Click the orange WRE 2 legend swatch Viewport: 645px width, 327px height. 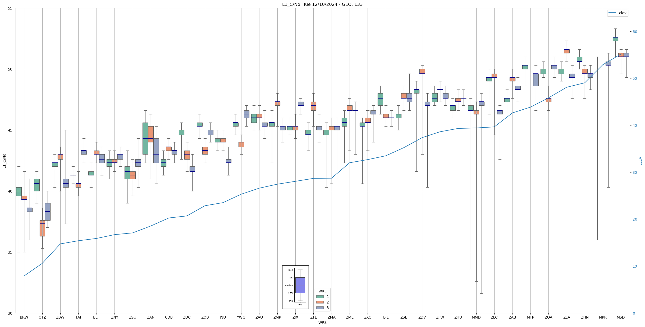click(320, 302)
